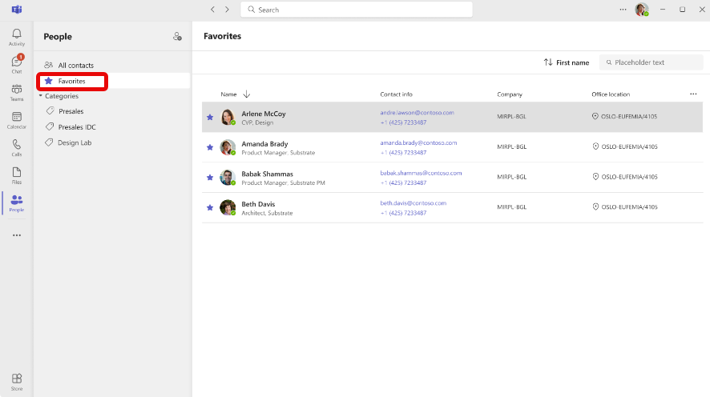Open column options ellipsis in table header
The width and height of the screenshot is (710, 397).
[x=693, y=94]
